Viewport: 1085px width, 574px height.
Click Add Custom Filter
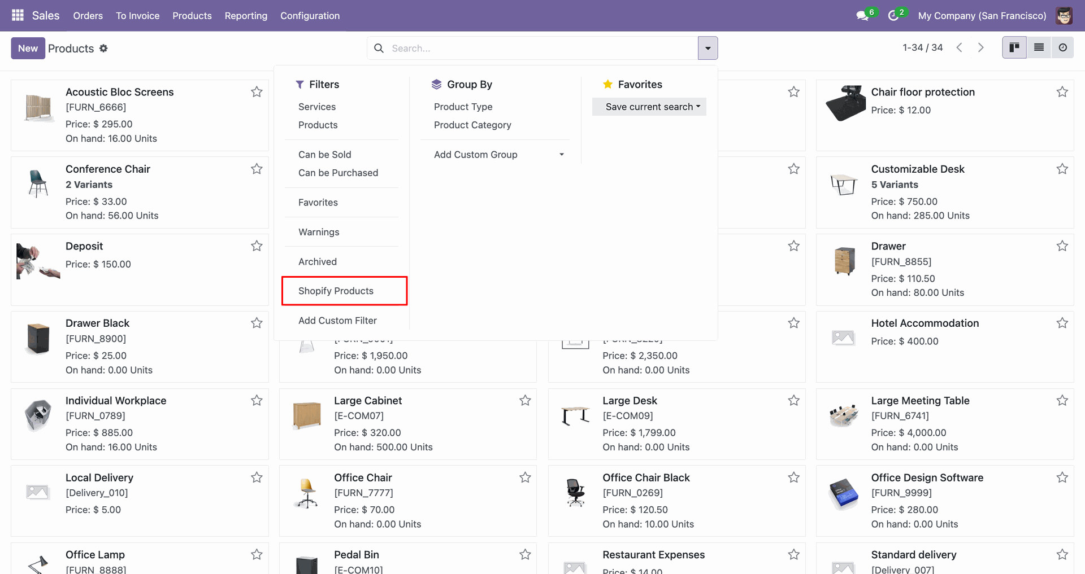click(x=337, y=321)
